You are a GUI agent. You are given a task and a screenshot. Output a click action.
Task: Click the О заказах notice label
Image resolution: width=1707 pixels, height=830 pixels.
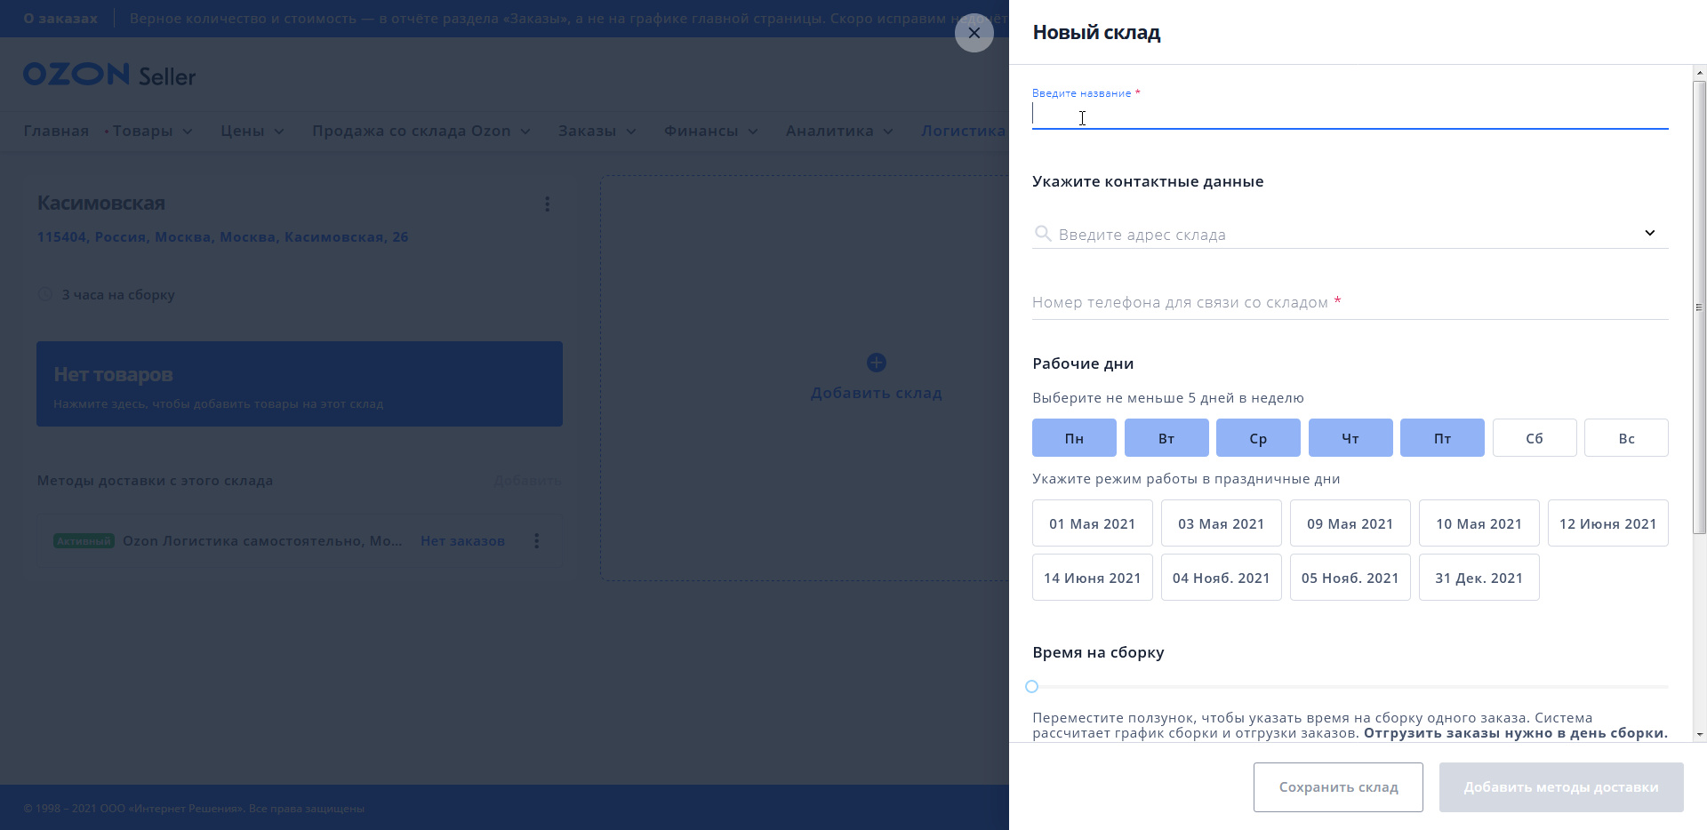coord(60,18)
